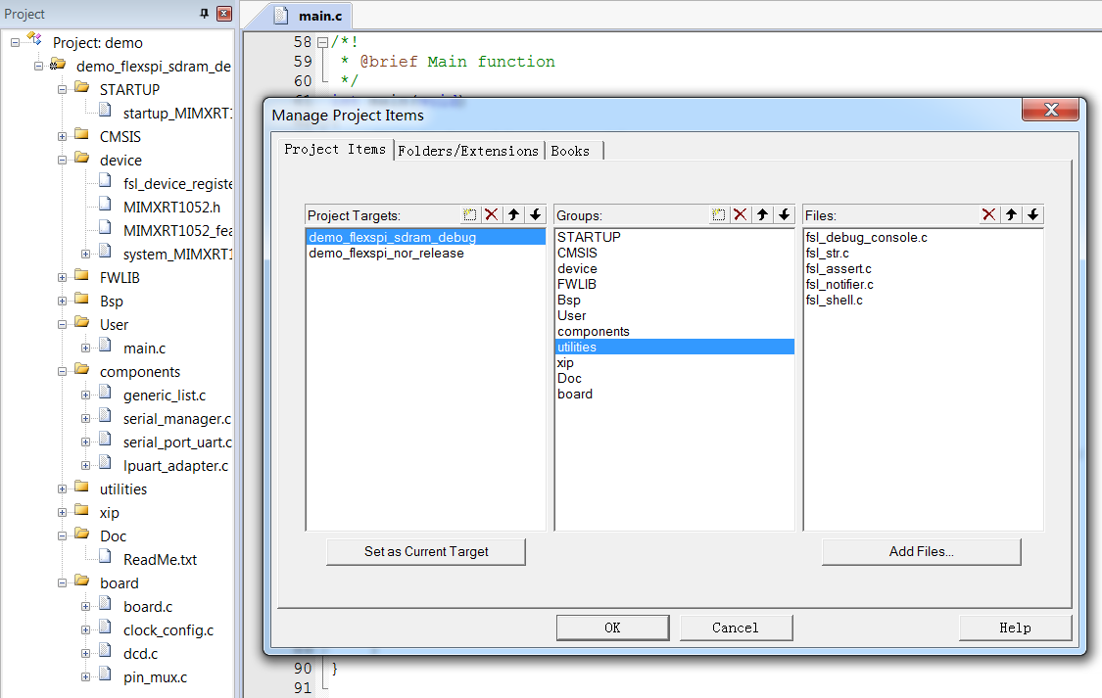Switch to Folders/Extensions tab
Viewport: 1102px width, 698px height.
point(468,151)
